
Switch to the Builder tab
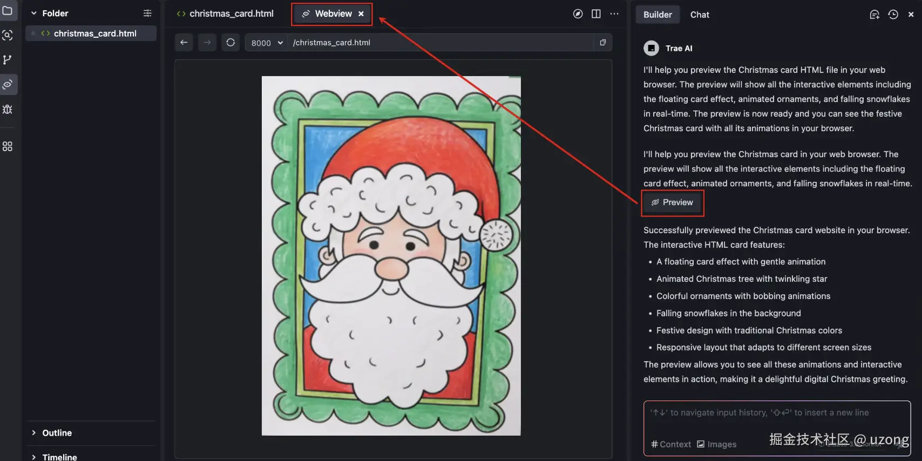pos(657,15)
